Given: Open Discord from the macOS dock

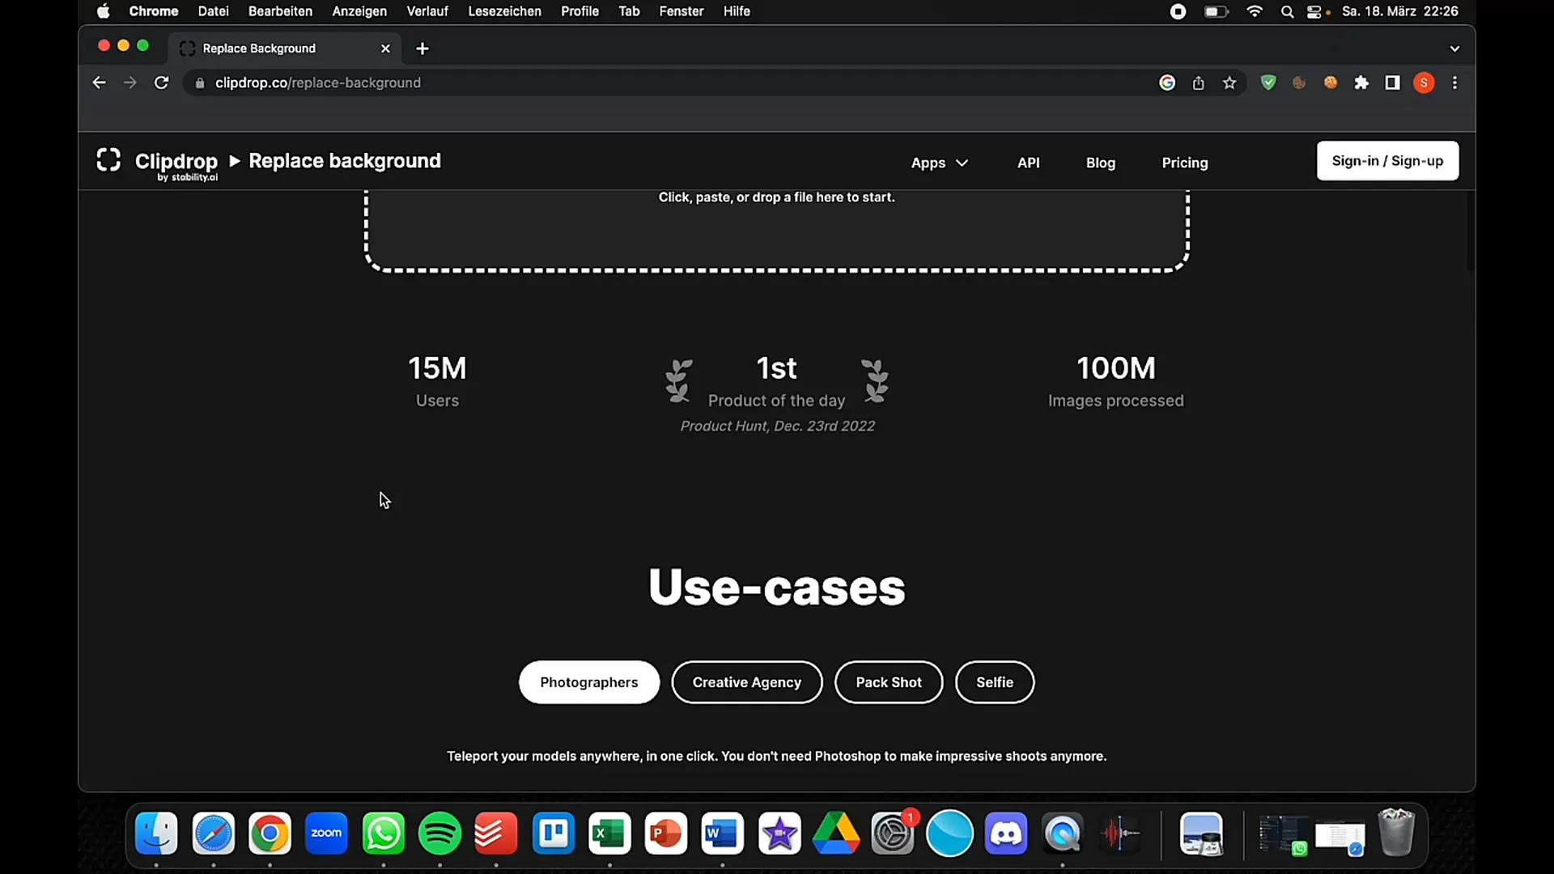Looking at the screenshot, I should pos(1005,834).
